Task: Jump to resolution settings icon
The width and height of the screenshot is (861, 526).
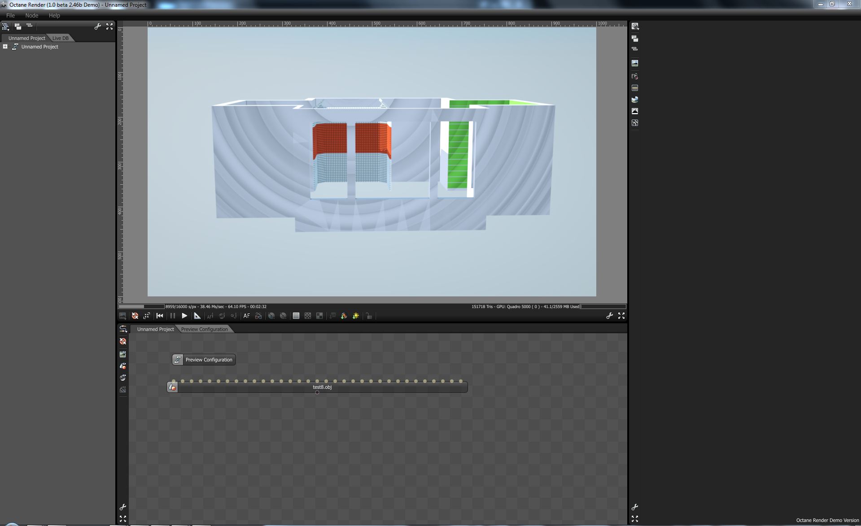Action: (635, 88)
